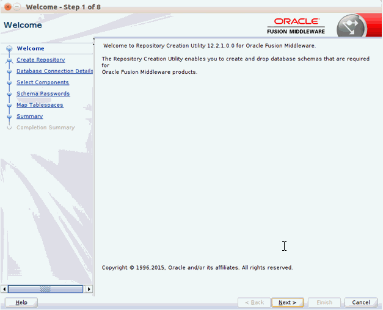Click the Completion Summary step bullet

9,128
